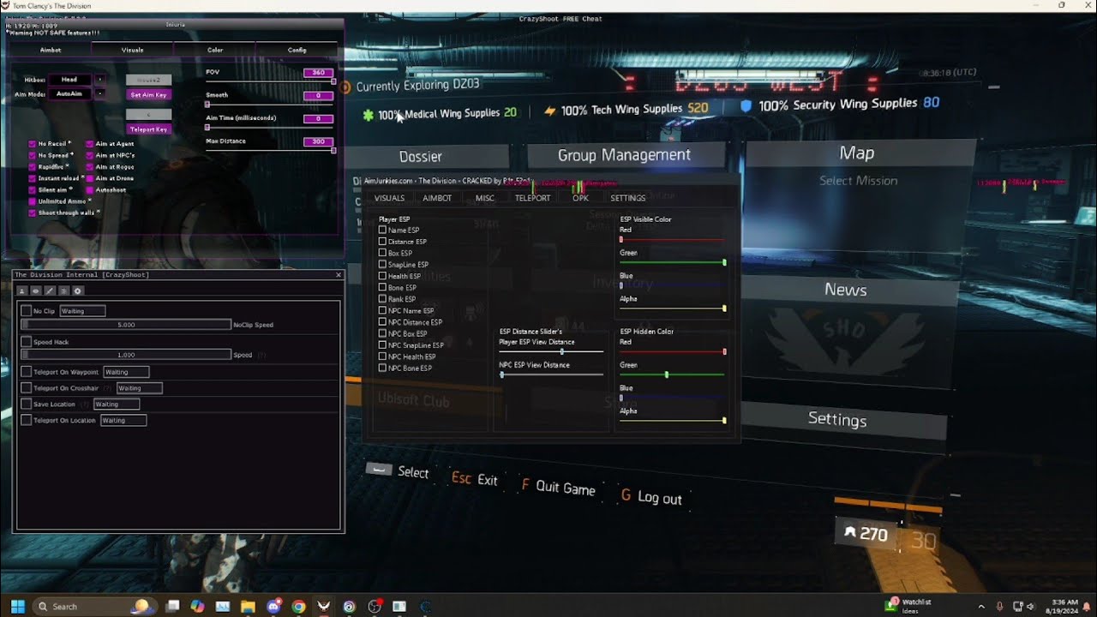Click the Teleport On Location Waiting hotkey field

coord(123,420)
